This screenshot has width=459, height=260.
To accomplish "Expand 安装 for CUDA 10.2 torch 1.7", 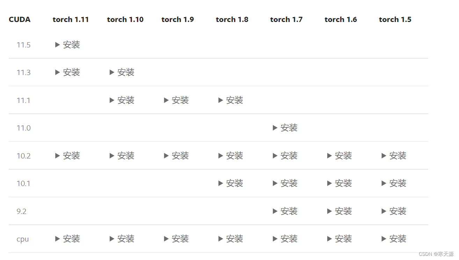I will pyautogui.click(x=285, y=156).
